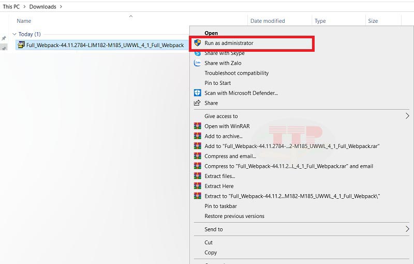This screenshot has width=414, height=264.
Task: Click This PC in the breadcrumb path
Action: (x=11, y=7)
